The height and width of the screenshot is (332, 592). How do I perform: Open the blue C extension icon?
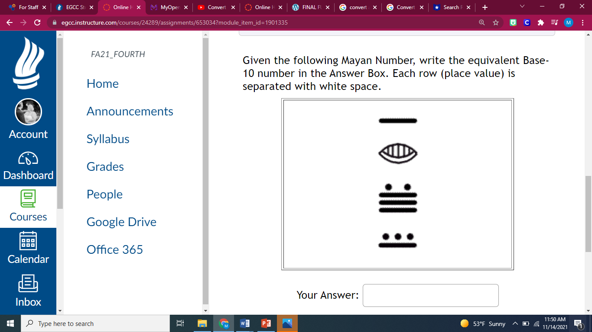[x=527, y=22]
